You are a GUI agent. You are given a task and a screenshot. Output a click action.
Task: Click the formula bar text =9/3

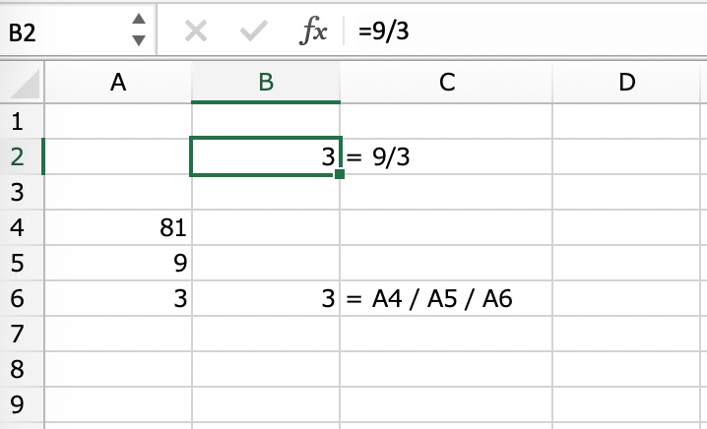[383, 31]
